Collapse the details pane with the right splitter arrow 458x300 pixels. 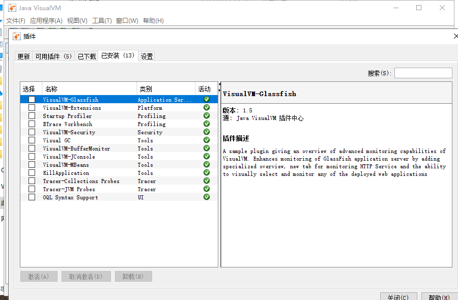pos(219,90)
